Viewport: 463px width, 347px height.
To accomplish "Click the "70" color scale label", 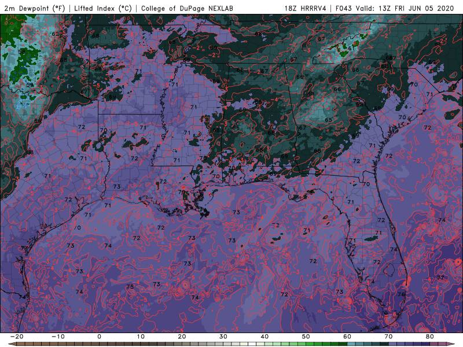I will (388, 337).
